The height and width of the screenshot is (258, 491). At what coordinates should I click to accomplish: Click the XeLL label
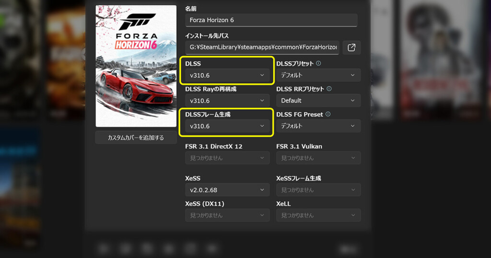[283, 203]
